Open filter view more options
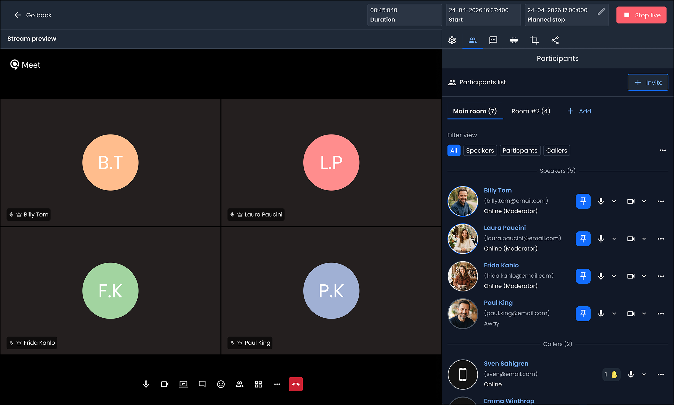 (663, 150)
